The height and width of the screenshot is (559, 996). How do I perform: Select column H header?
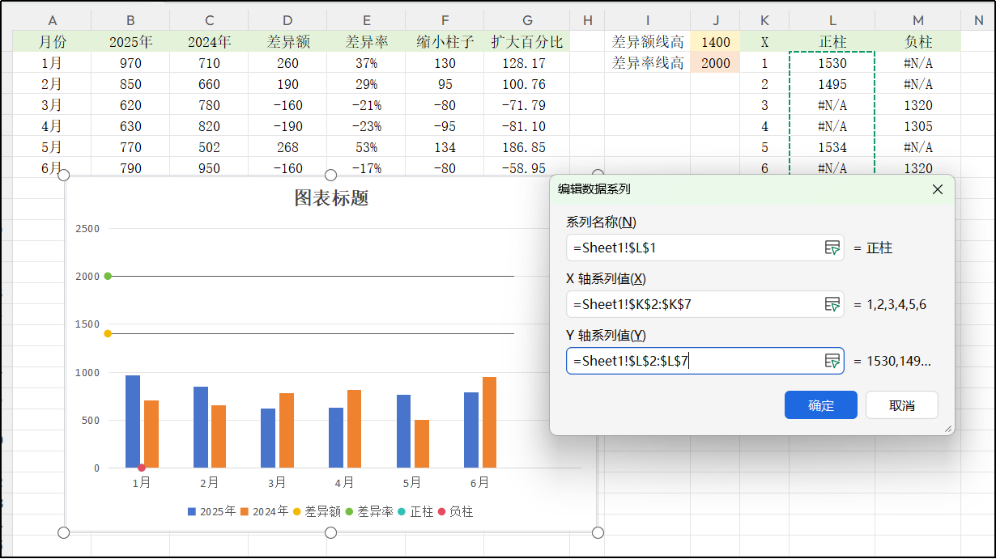[588, 20]
